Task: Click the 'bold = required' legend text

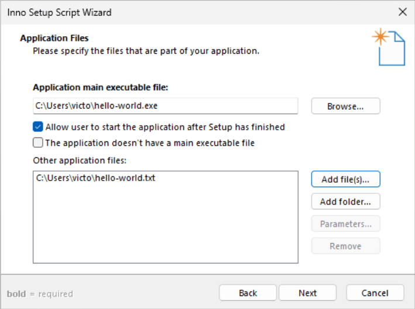Action: click(40, 294)
